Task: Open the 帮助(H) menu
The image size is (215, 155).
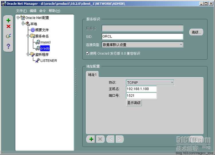Action: [54, 11]
